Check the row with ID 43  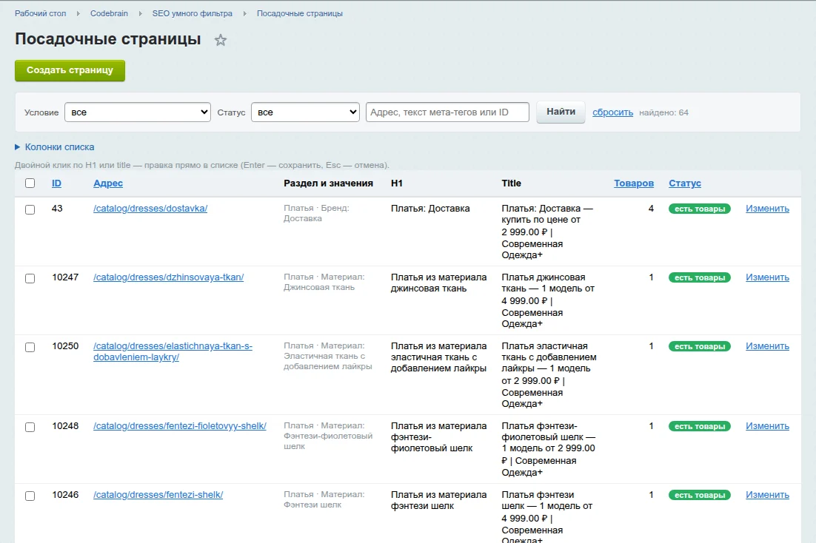tap(30, 209)
